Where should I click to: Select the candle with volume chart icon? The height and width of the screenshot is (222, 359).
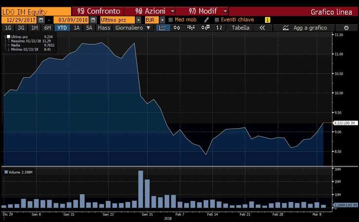point(206,28)
